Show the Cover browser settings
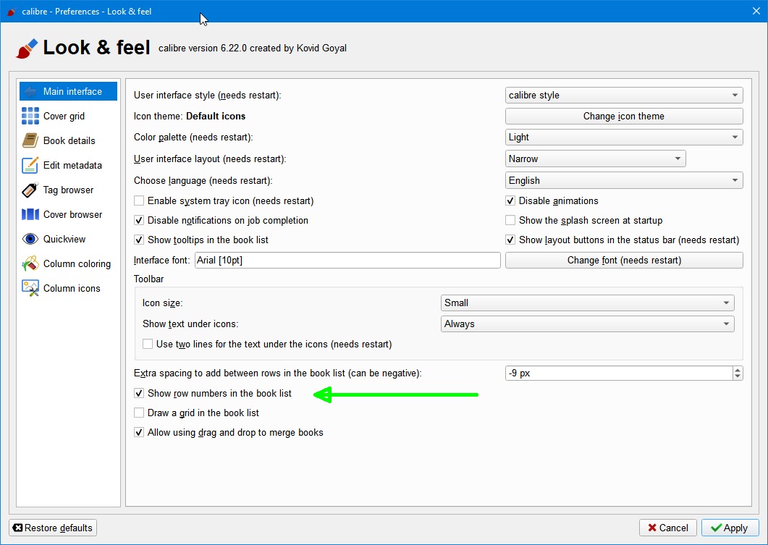The height and width of the screenshot is (545, 768). tap(68, 214)
